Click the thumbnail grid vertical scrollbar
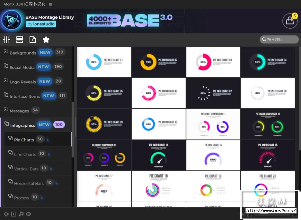 click(x=300, y=98)
